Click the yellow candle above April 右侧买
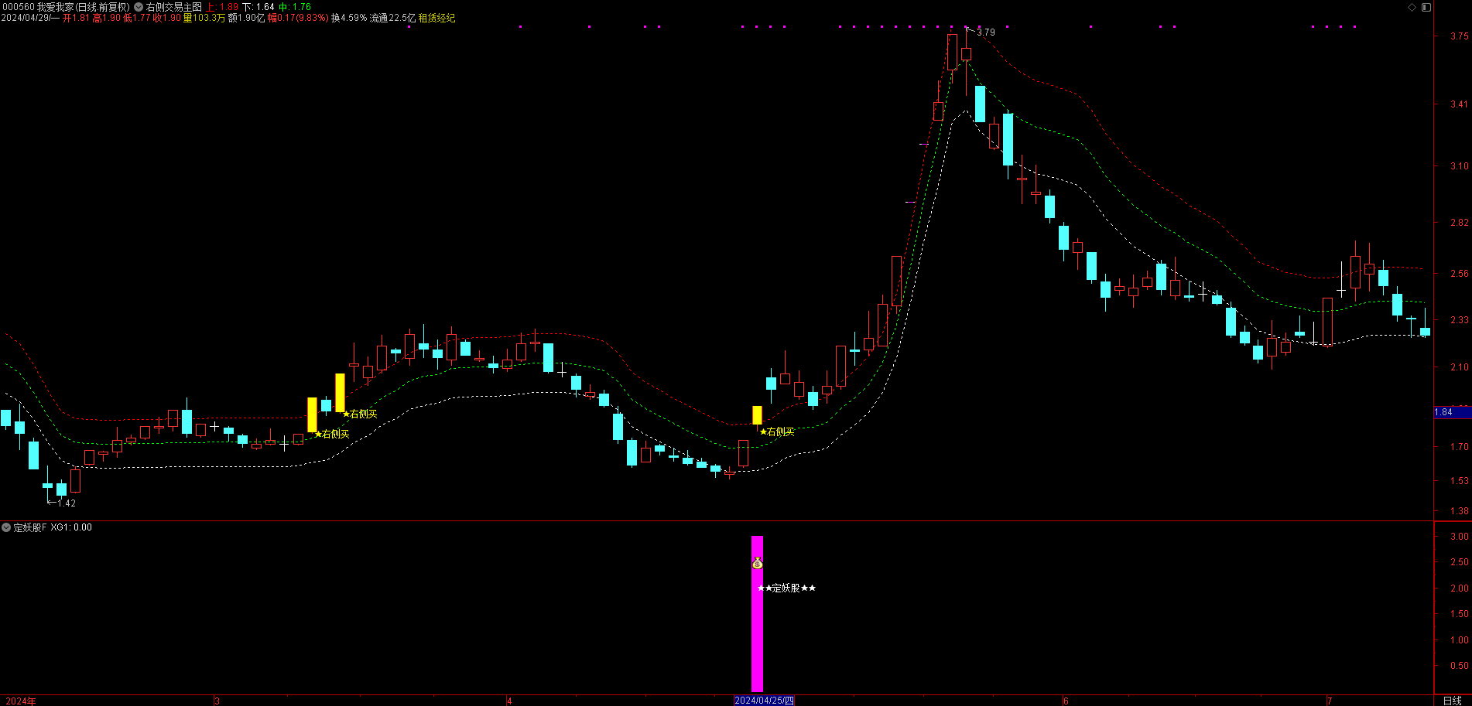This screenshot has height=706, width=1472. pyautogui.click(x=757, y=415)
